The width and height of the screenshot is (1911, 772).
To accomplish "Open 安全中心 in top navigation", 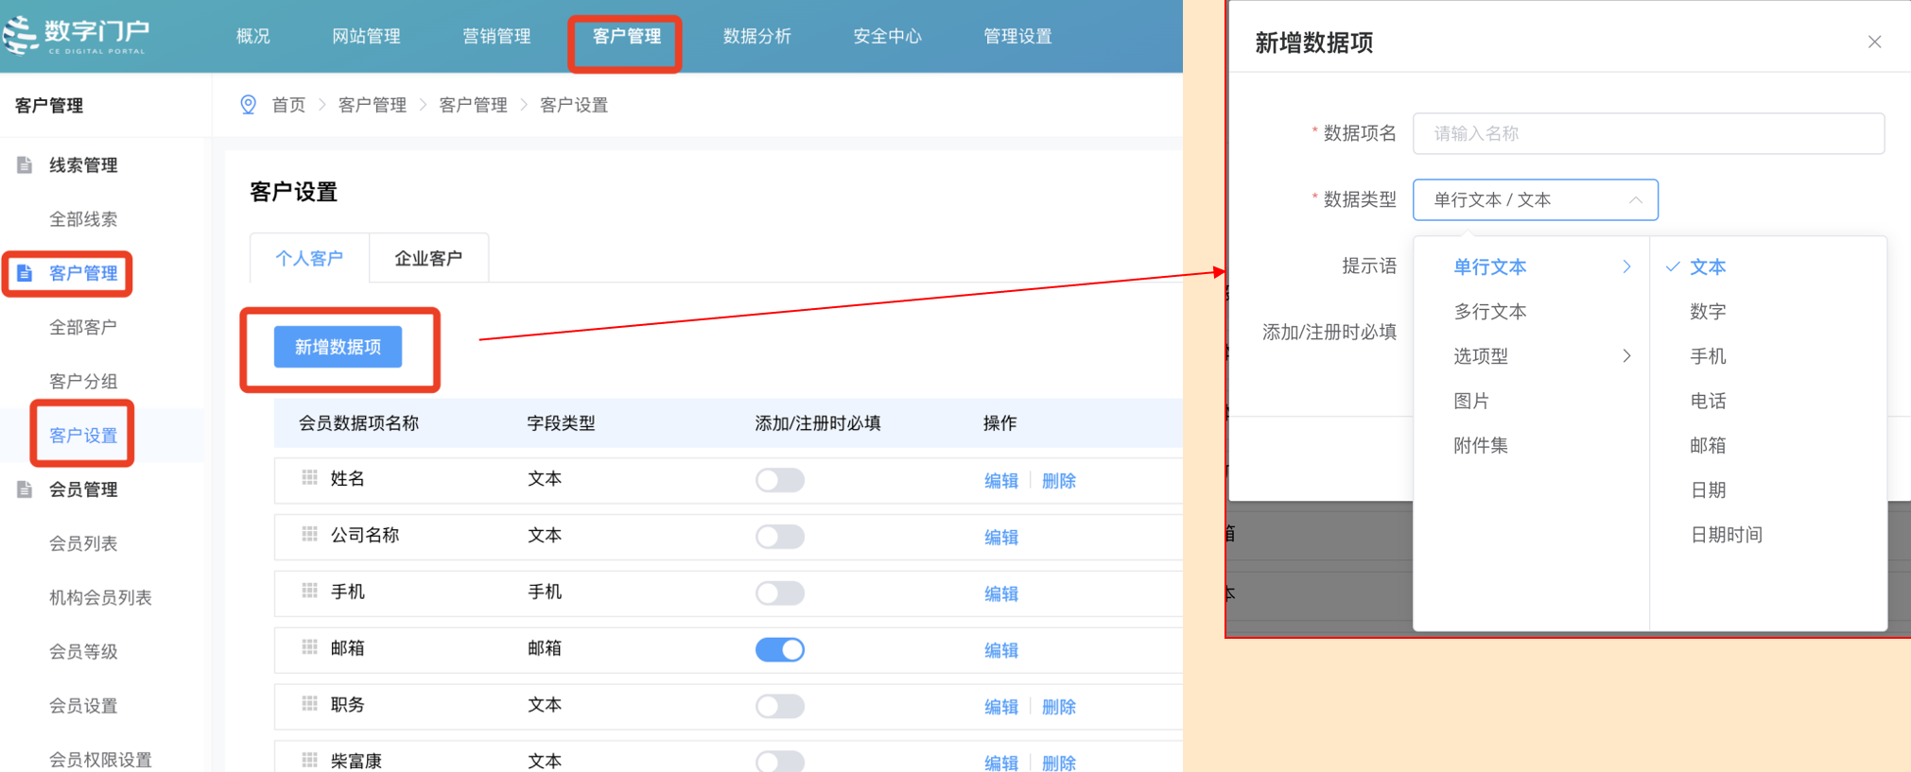I will tap(887, 36).
